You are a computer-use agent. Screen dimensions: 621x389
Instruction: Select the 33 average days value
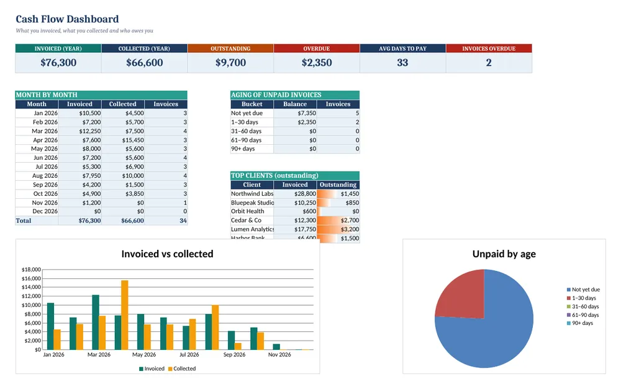pyautogui.click(x=403, y=63)
